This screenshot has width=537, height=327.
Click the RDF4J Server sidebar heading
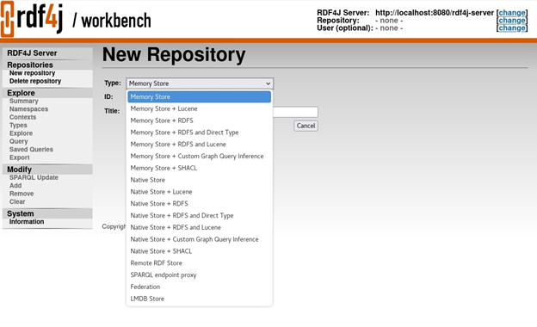pyautogui.click(x=32, y=53)
